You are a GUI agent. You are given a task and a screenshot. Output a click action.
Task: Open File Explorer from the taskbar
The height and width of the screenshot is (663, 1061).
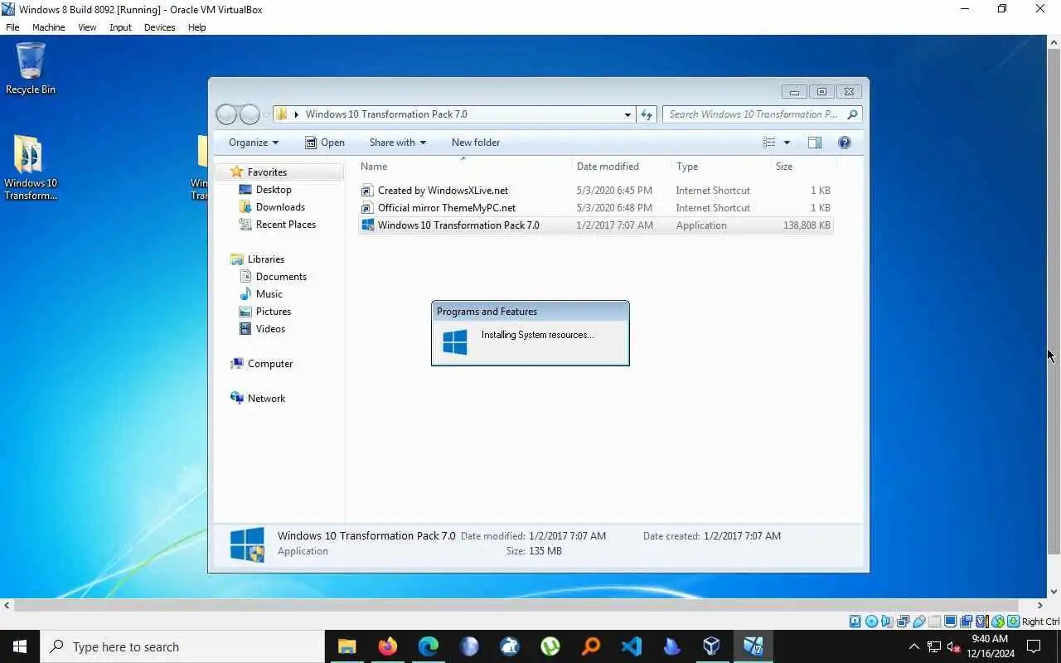coord(346,646)
